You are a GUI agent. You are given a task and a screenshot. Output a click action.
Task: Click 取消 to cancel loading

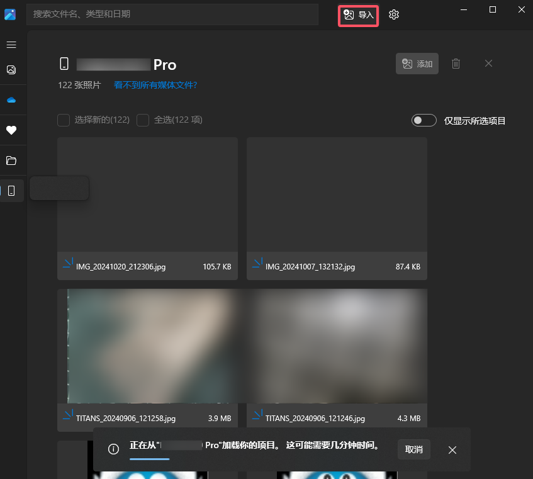tap(413, 449)
